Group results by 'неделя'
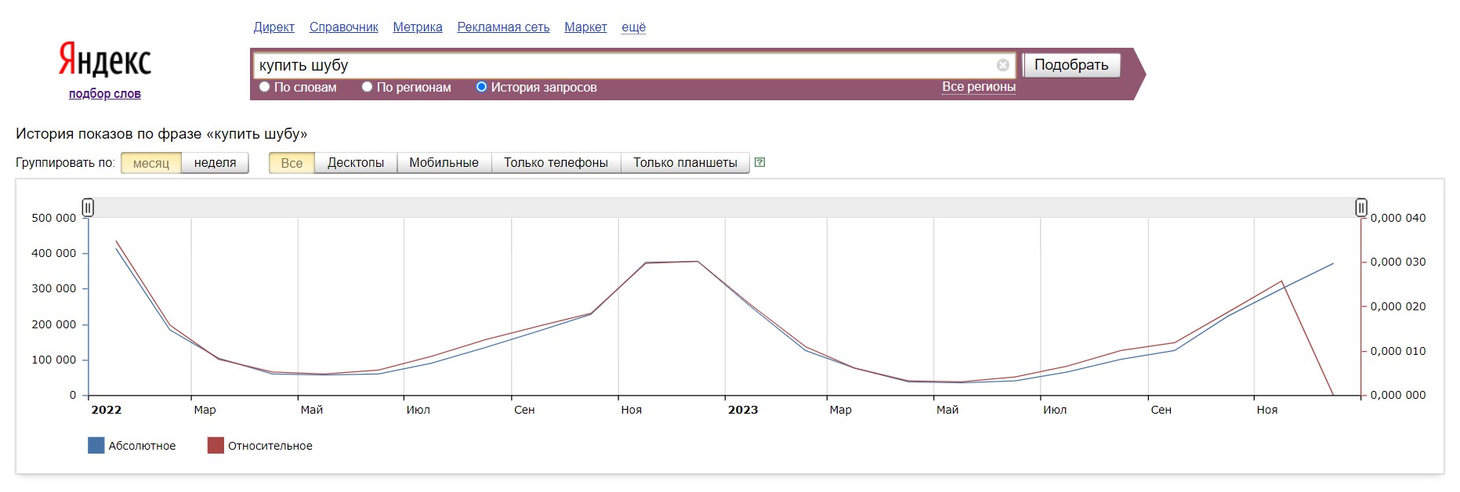 215,162
